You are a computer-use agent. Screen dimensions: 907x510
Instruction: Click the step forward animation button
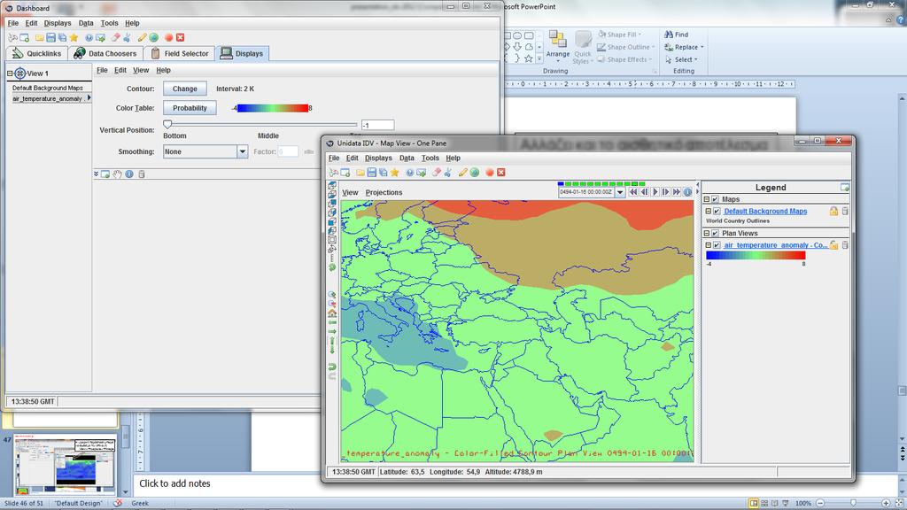[x=666, y=192]
